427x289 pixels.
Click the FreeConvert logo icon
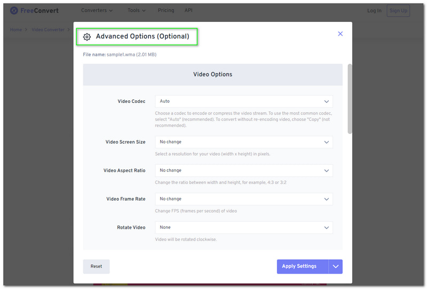14,11
